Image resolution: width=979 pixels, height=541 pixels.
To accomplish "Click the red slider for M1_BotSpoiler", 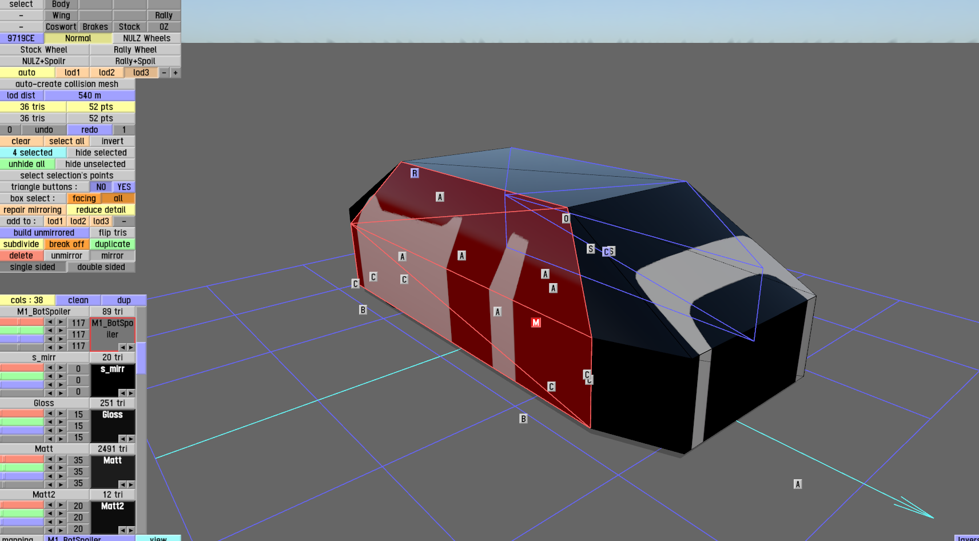I will pos(22,322).
